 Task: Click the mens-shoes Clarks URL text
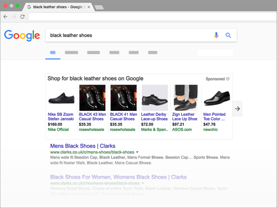coord(92,152)
